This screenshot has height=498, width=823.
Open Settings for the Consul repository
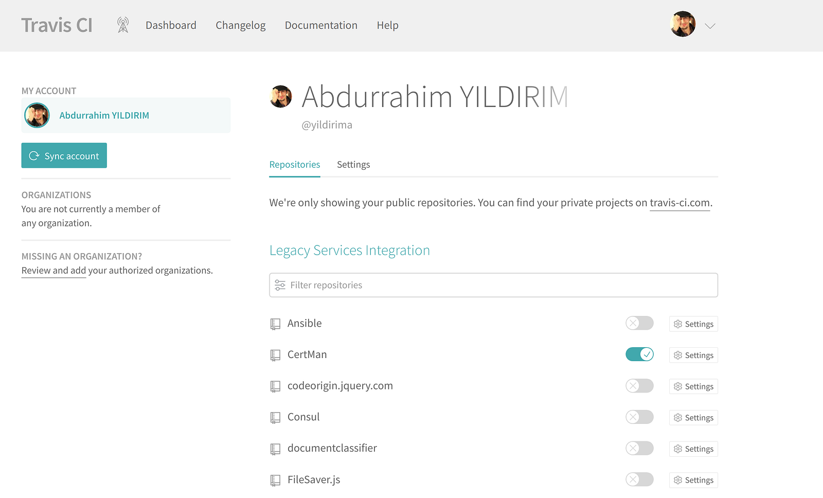pos(693,418)
